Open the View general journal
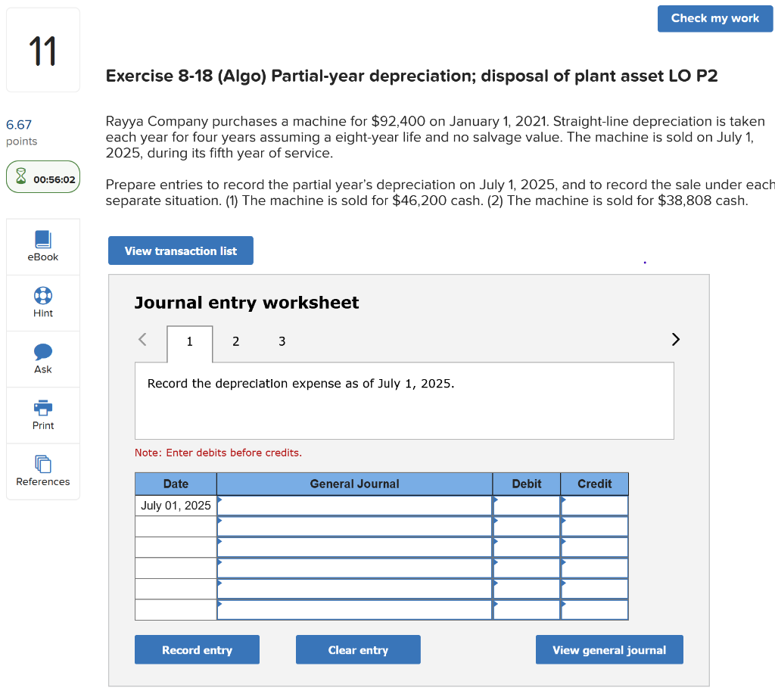 click(x=609, y=649)
